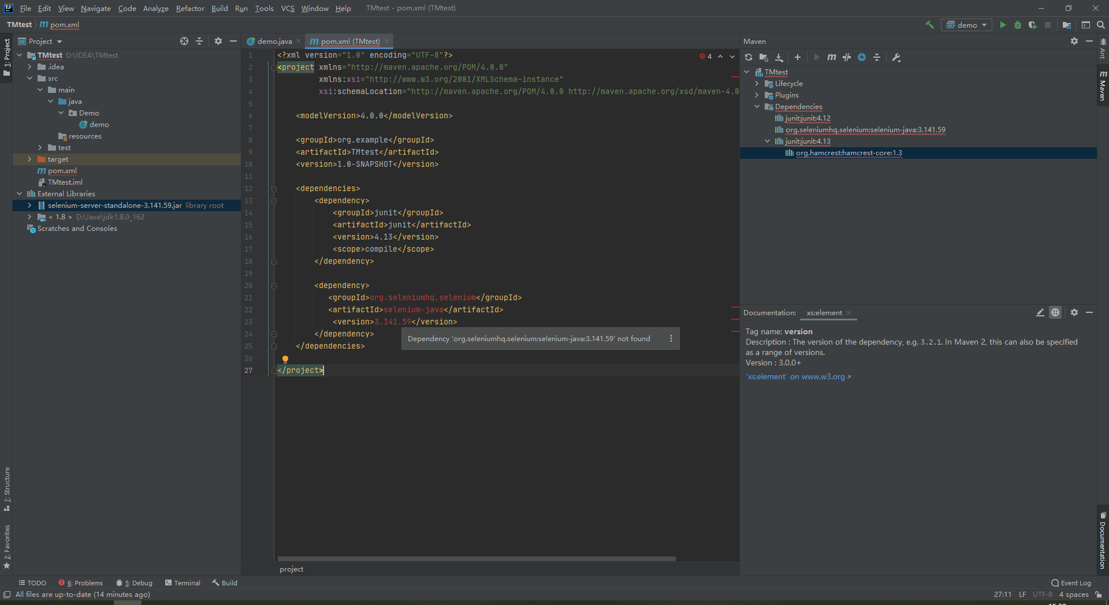Expand the target folder
Image resolution: width=1109 pixels, height=605 pixels.
[x=30, y=159]
